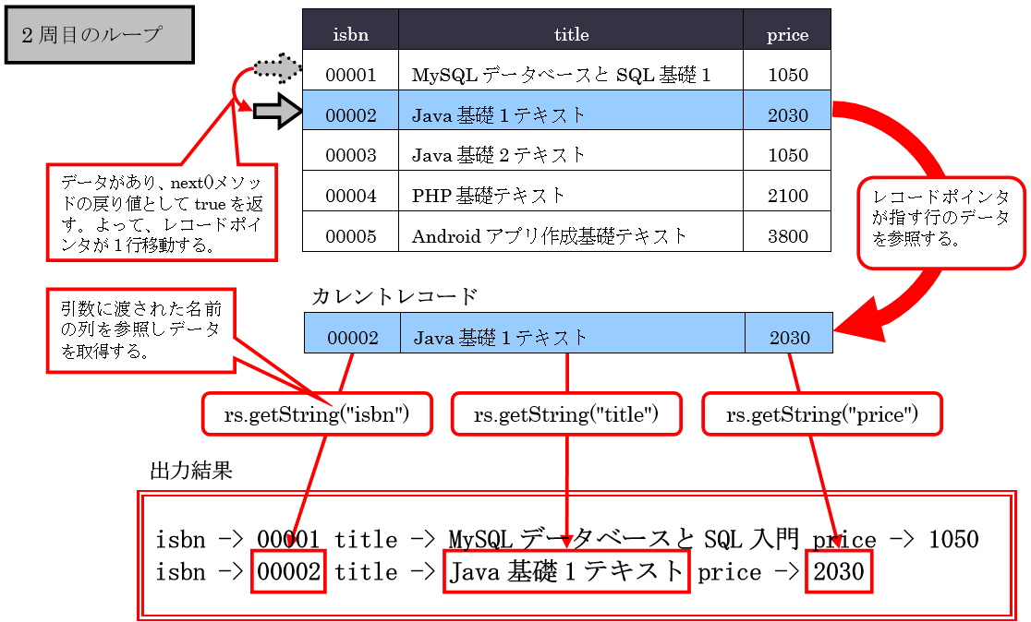1031x622 pixels.
Task: Click the rs.getString("isbn") box
Action: (x=317, y=414)
